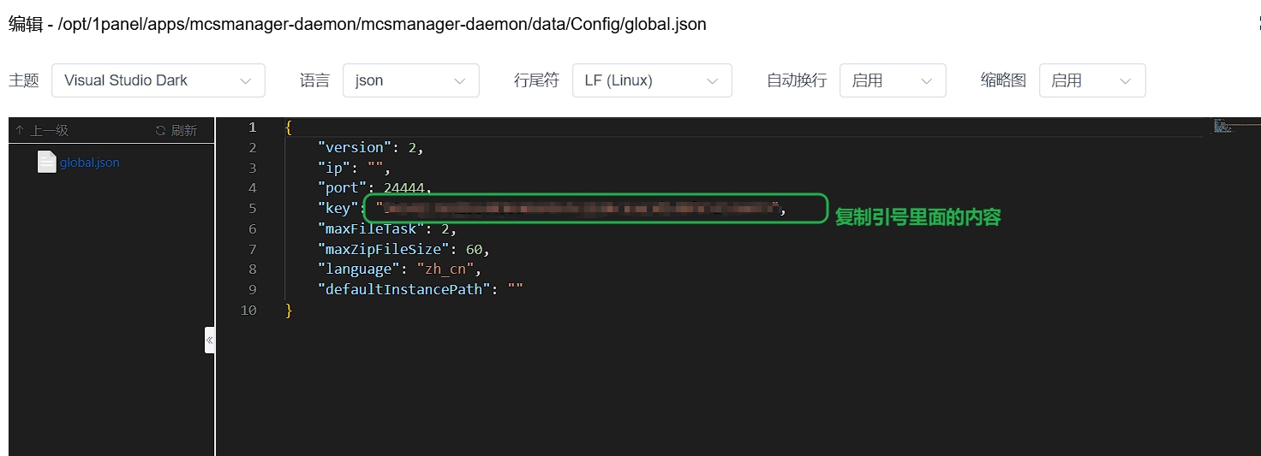This screenshot has height=456, width=1261.
Task: Click the maxZipFileSize value 60
Action: (x=474, y=249)
